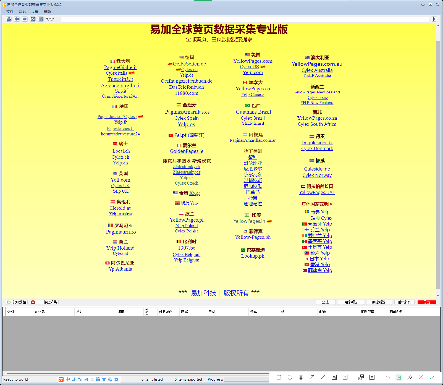Open the YellowPages.com.au link
Screen dimensions: 443x385
(317, 64)
